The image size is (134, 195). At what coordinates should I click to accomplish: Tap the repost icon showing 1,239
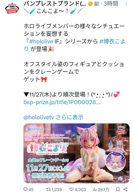pos(48,189)
